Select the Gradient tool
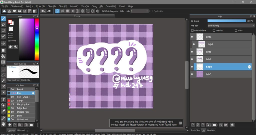Screen dimensions: 256x135 coord(3,62)
